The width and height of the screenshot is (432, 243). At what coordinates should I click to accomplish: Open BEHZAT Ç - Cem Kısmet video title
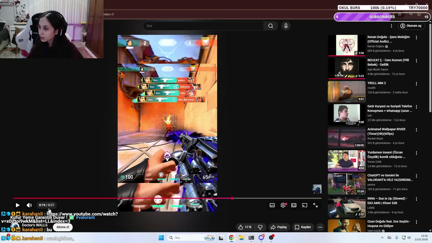coord(388,62)
